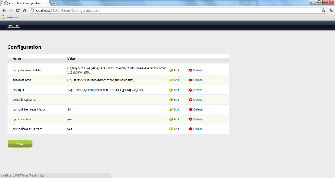
Task: Open the visionize bookmarks folder
Action: [x=10, y=17]
